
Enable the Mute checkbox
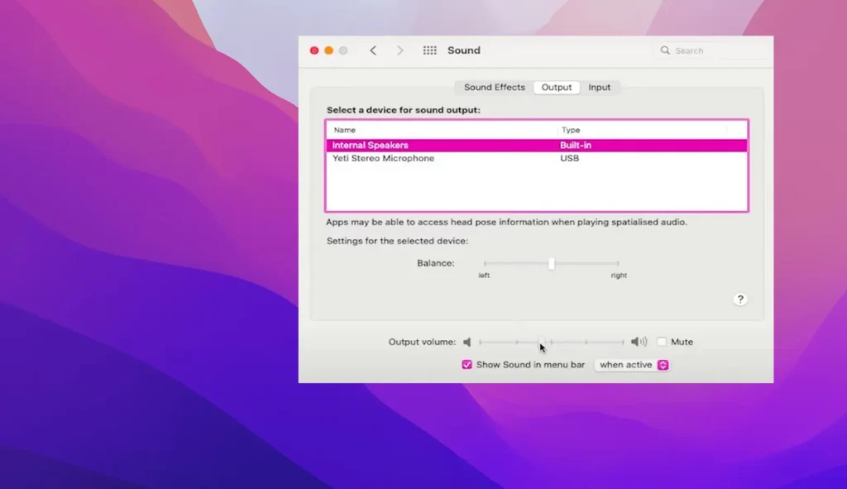[662, 342]
